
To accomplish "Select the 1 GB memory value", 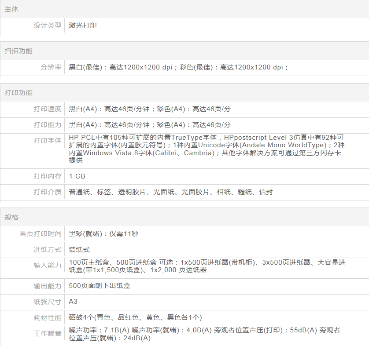I will pos(77,176).
